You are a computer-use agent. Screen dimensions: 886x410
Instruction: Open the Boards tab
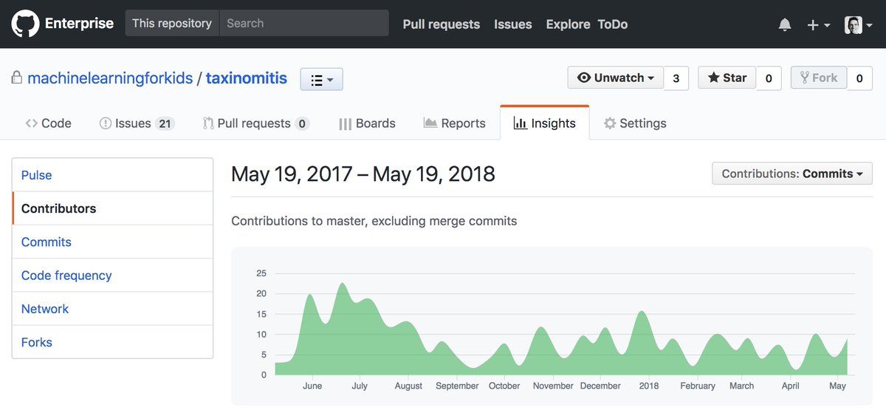click(x=367, y=123)
